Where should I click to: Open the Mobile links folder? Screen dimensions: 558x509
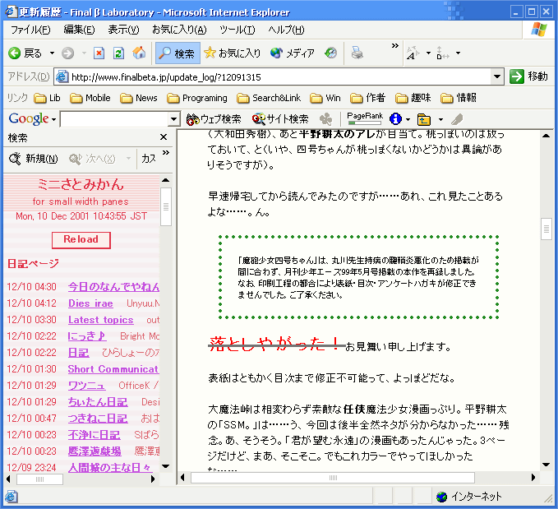tap(90, 98)
